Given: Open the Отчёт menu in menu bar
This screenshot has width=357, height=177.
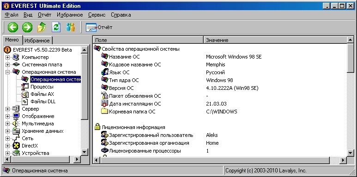Looking at the screenshot, I should (44, 15).
